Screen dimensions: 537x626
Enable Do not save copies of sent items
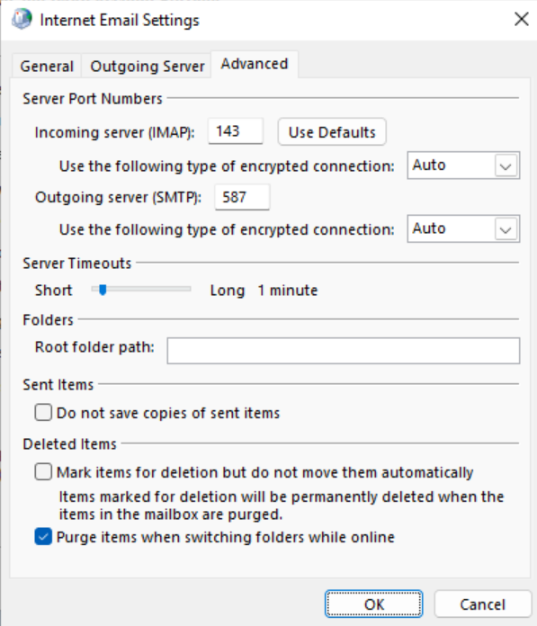click(43, 413)
